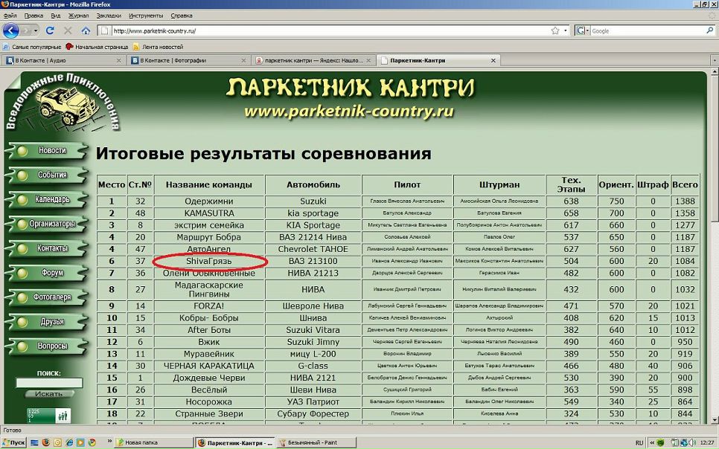Open the Фотогалерея section
This screenshot has height=449, width=719.
(46, 297)
